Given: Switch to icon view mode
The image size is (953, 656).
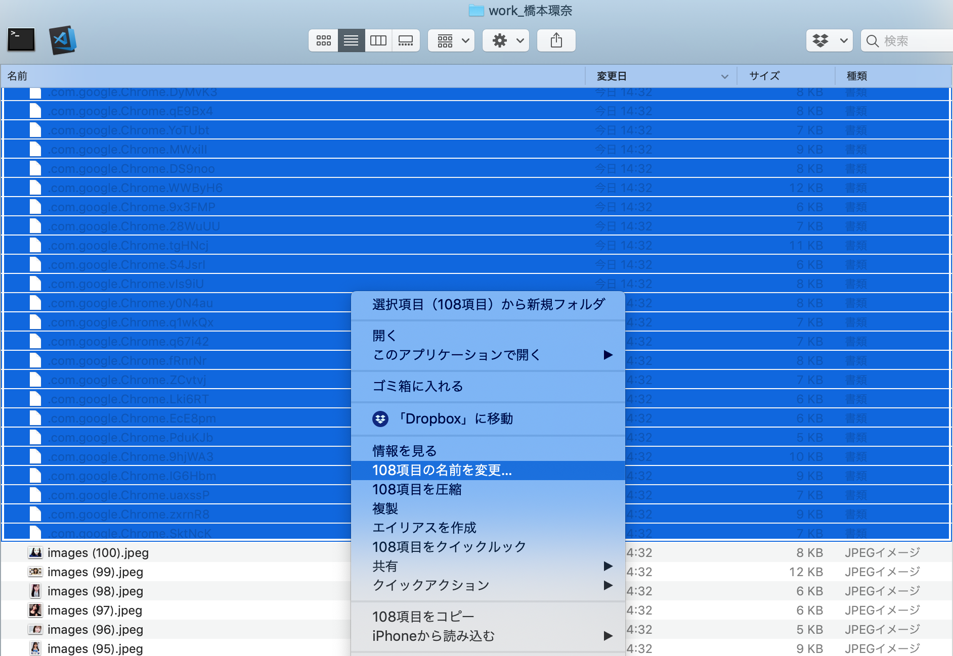Looking at the screenshot, I should [323, 40].
